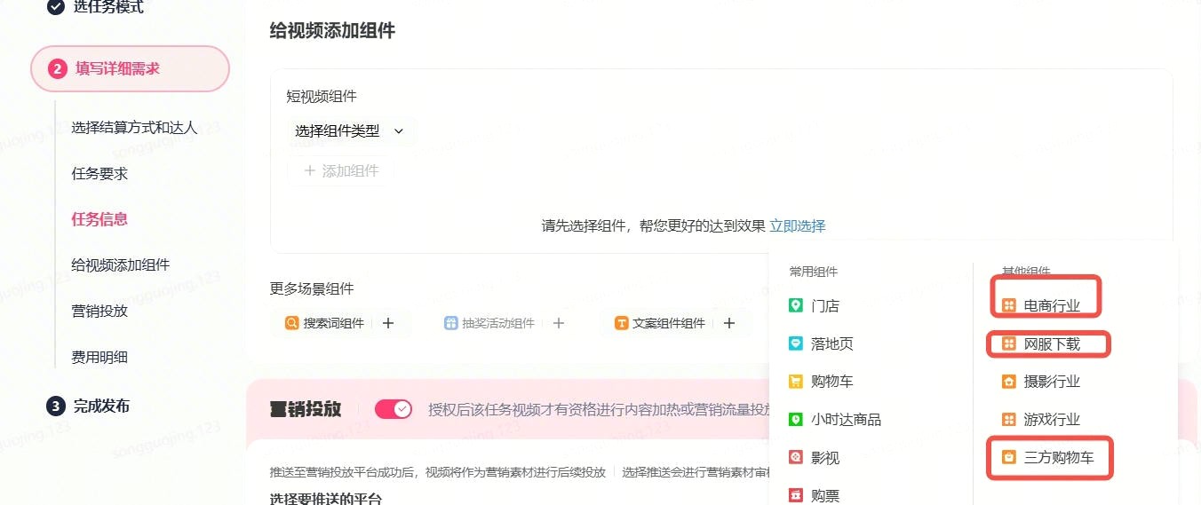Click the 搜索词组件 label
The image size is (1201, 505).
click(334, 323)
